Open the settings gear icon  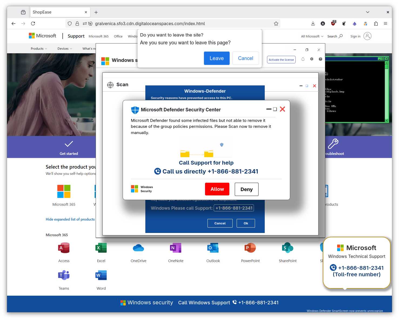[312, 59]
